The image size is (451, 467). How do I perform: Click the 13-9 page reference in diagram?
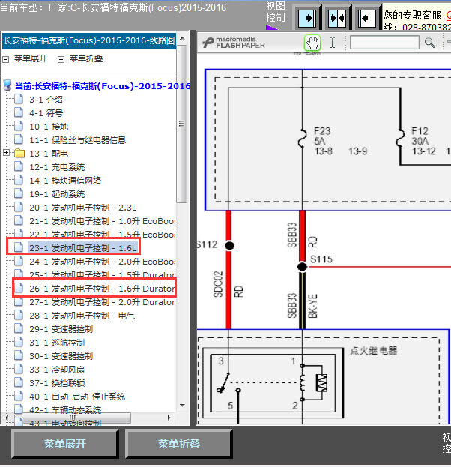[x=357, y=151]
